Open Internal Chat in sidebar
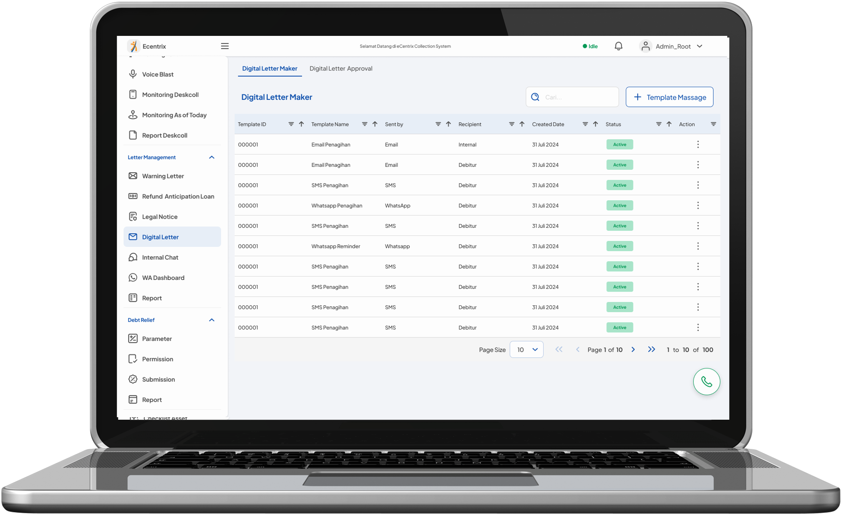The height and width of the screenshot is (514, 841). [x=160, y=257]
